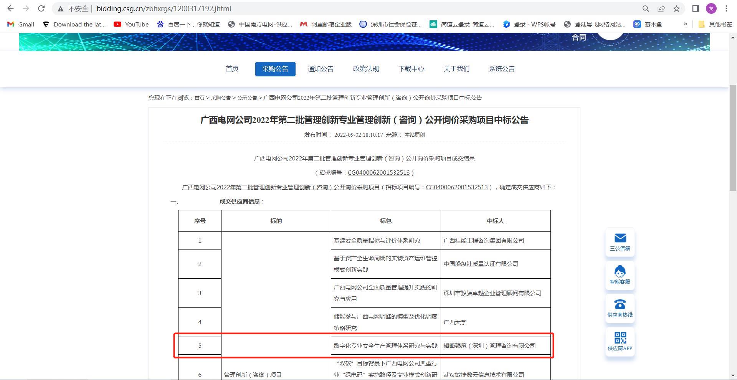The width and height of the screenshot is (737, 380).
Task: Open the zoom magnifier icon in address bar
Action: (x=646, y=8)
